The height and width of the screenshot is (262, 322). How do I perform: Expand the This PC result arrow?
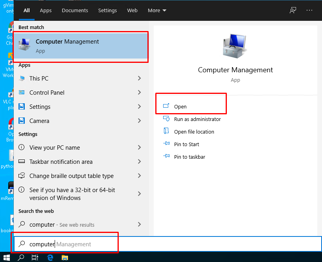coord(140,78)
